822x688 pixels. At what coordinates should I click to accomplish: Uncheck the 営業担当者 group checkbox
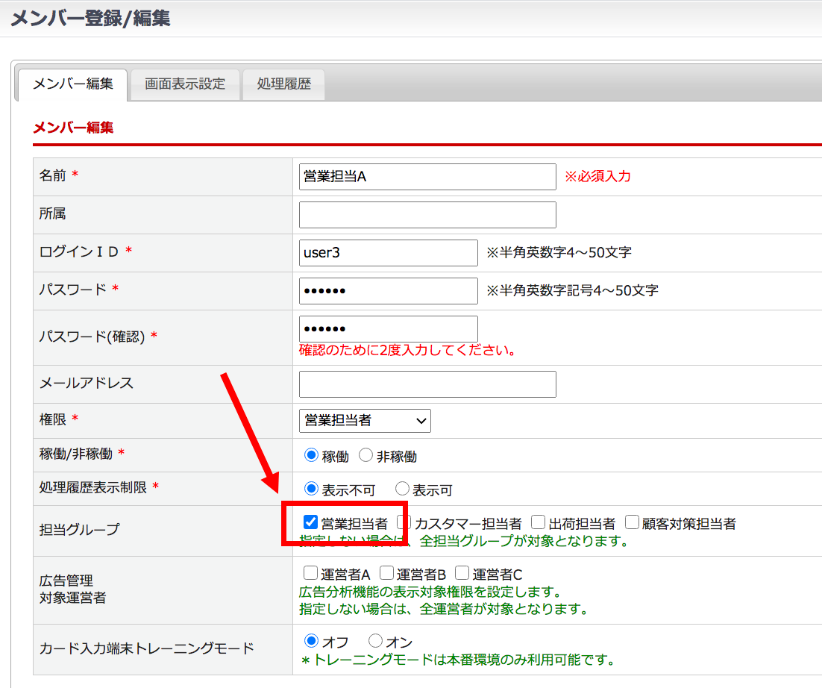[311, 522]
